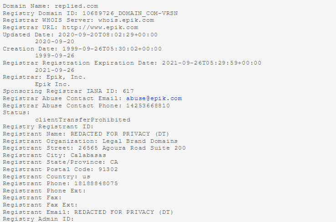Click the Registry Domain ID value

click(130, 13)
